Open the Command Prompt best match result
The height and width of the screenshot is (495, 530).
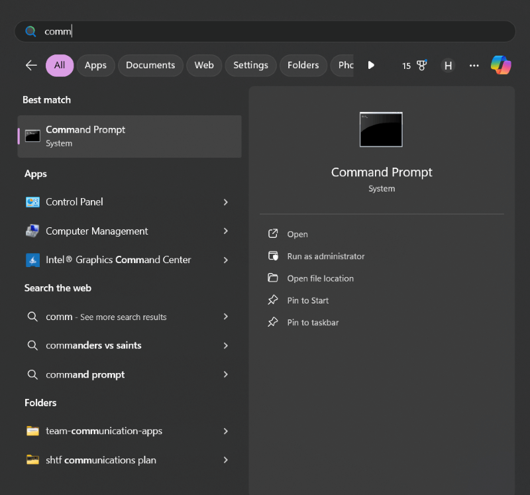[129, 137]
